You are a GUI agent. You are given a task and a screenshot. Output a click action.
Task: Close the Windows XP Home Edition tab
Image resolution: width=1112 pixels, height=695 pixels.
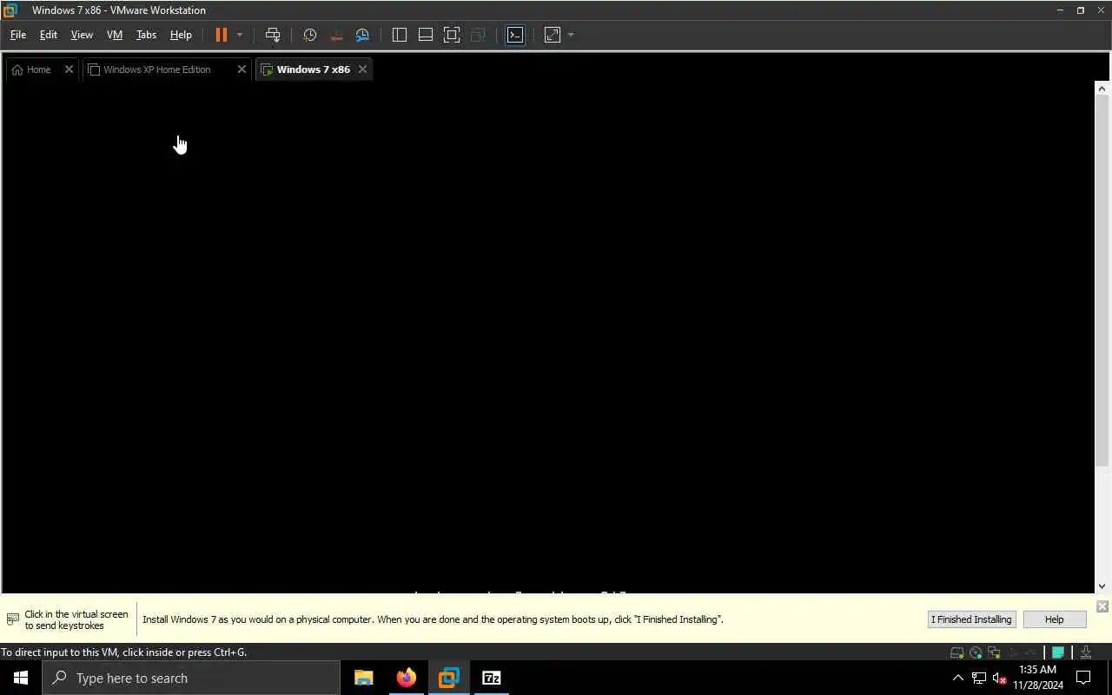[x=242, y=69]
